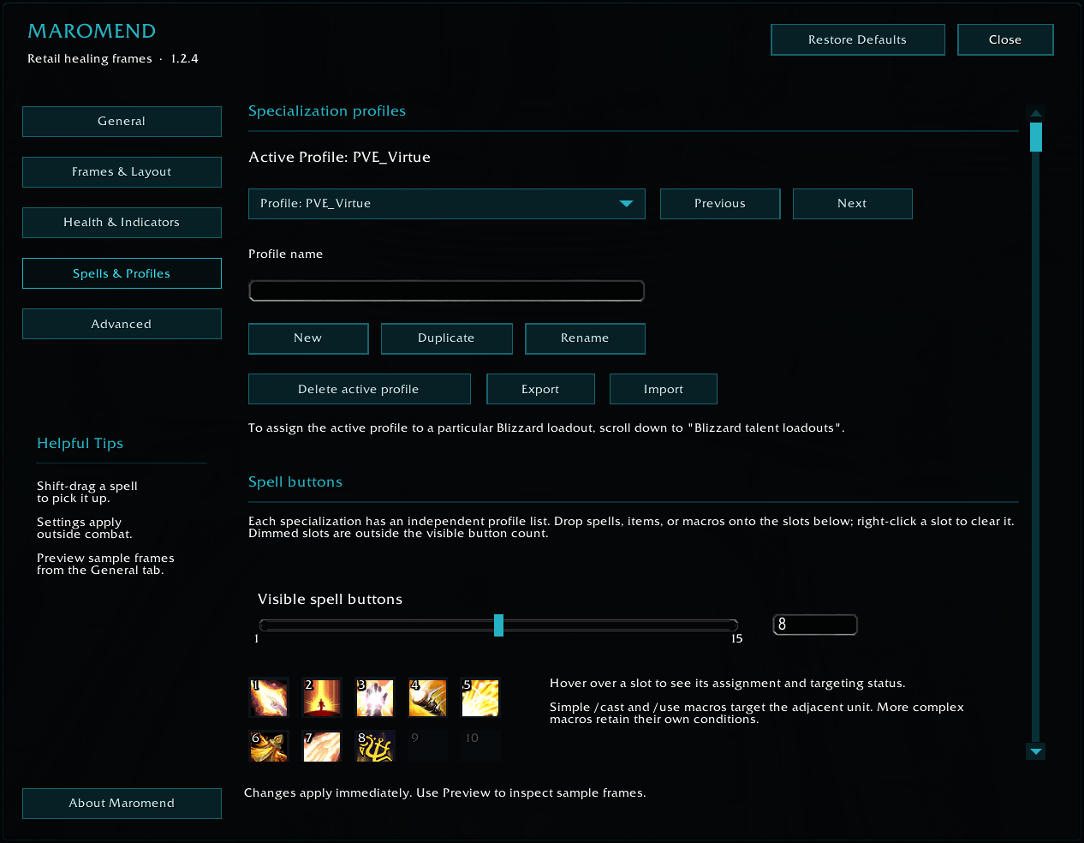Focus the Profile name text field

point(447,291)
